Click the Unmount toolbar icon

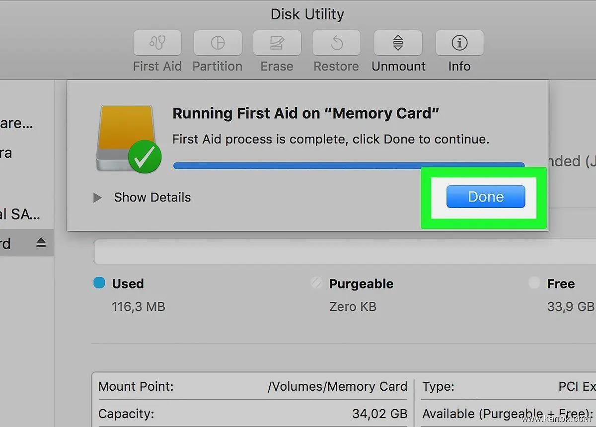pos(398,43)
